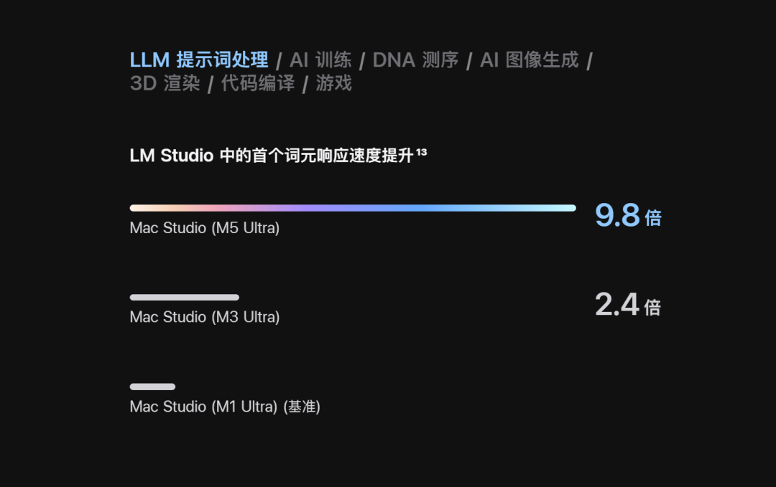Click the slash between 3D 渲染 and 代码编译
This screenshot has width=776, height=487.
[x=211, y=85]
